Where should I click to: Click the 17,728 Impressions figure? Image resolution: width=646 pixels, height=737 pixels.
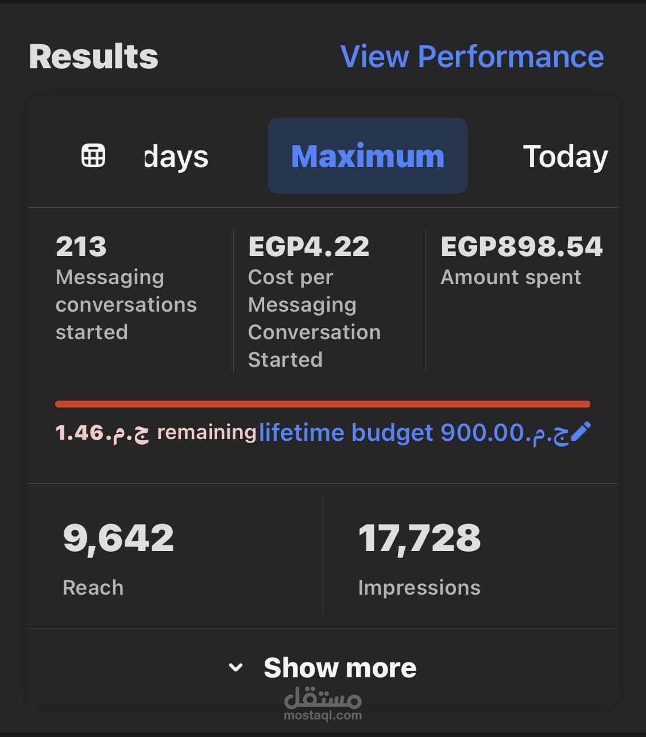coord(419,538)
